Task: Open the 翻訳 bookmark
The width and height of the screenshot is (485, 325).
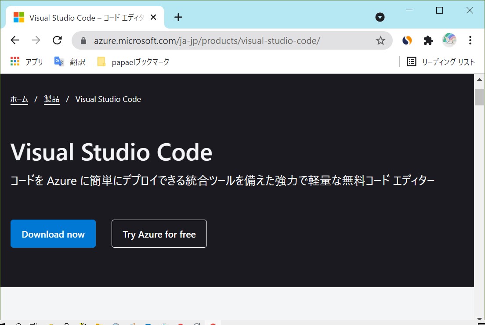Action: tap(69, 62)
